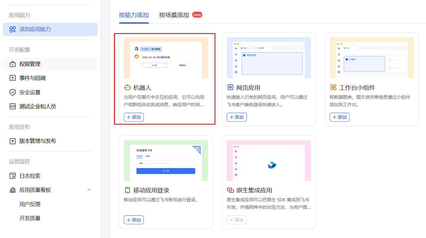
Task: Click the 事件与回调 icon
Action: coord(13,78)
